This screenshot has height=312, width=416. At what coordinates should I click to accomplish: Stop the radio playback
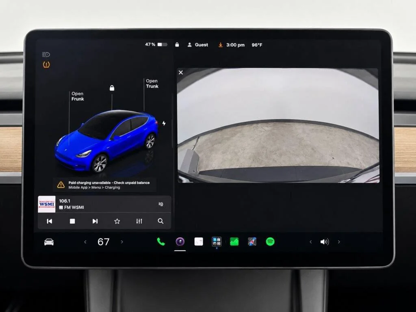(72, 221)
